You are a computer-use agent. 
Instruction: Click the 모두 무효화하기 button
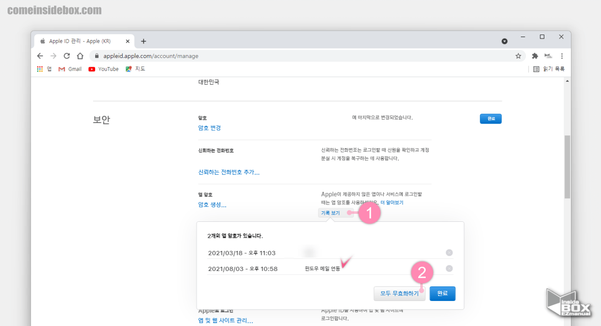coord(399,293)
